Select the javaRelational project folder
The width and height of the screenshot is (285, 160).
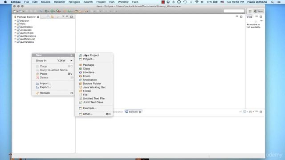pyautogui.click(x=26, y=39)
